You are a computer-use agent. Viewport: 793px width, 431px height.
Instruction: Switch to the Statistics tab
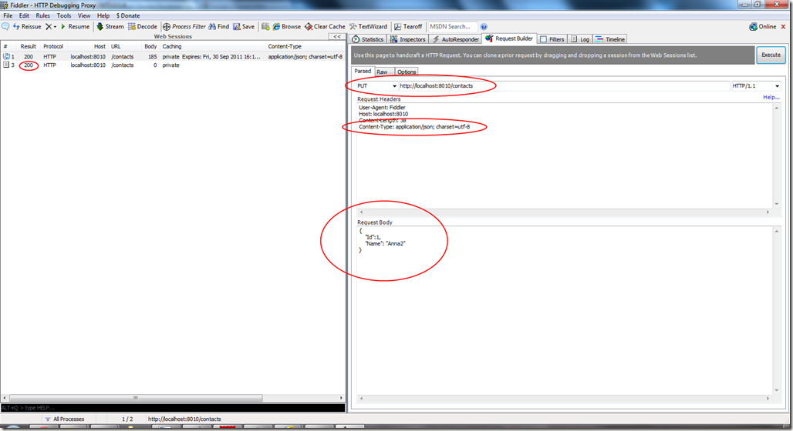pos(368,38)
